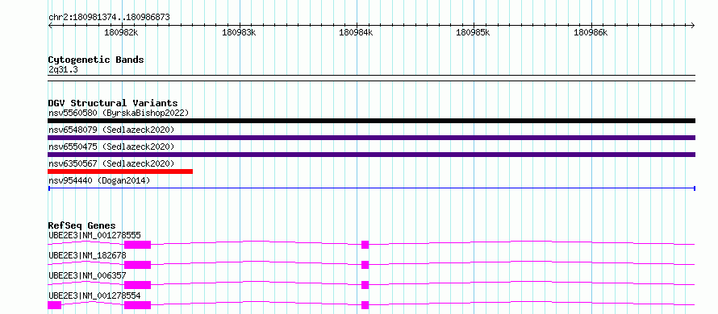
Task: Click the 180983k ruler label
Action: (x=239, y=32)
